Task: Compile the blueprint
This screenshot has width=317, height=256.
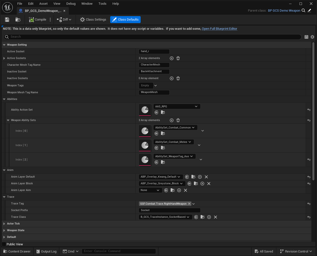Action: (38, 20)
